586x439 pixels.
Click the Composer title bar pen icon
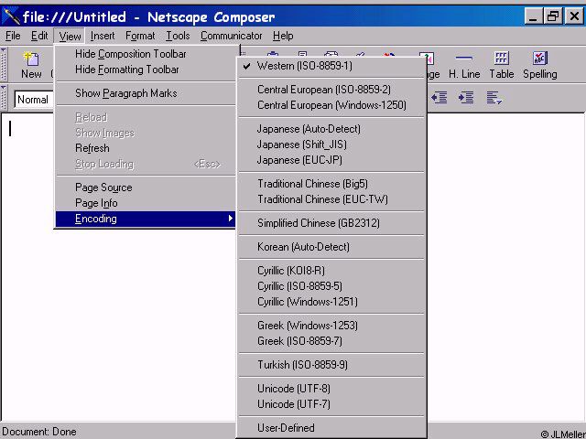tap(11, 16)
